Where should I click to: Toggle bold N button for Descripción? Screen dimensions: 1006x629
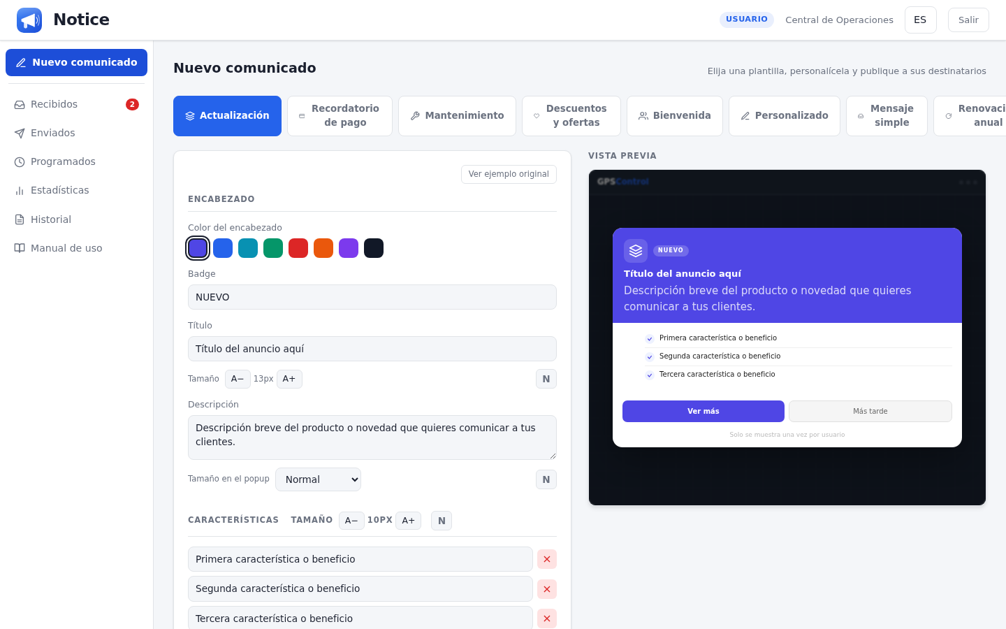click(546, 479)
